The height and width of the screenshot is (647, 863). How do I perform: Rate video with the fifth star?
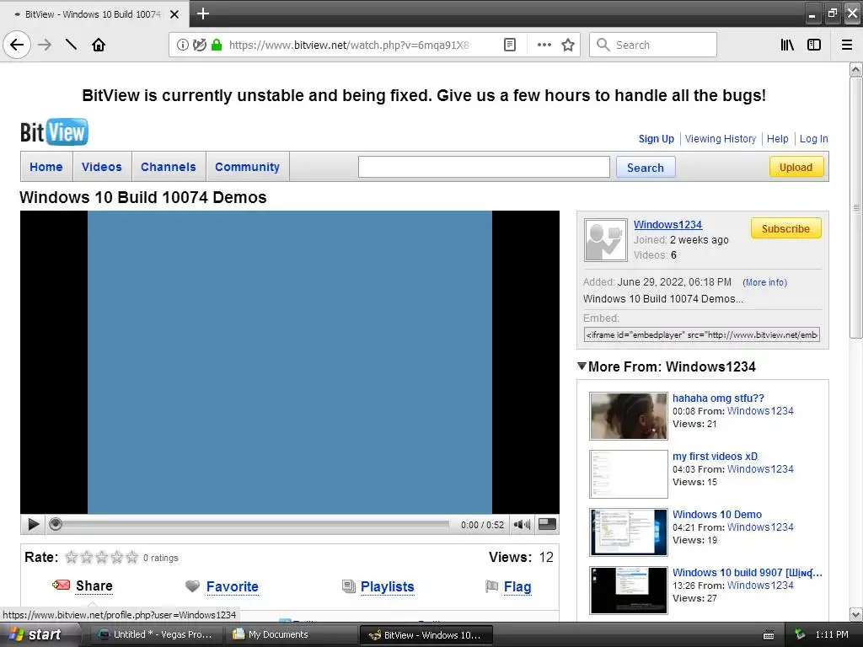coord(132,558)
